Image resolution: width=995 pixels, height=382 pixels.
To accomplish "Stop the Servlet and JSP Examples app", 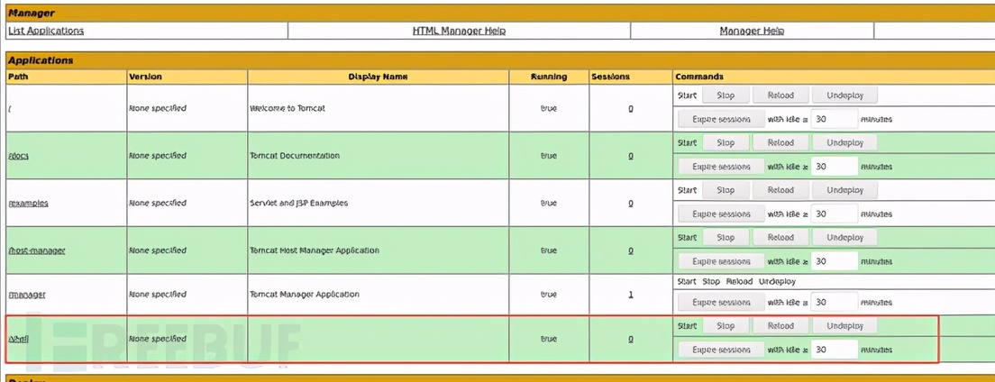I will click(x=726, y=190).
